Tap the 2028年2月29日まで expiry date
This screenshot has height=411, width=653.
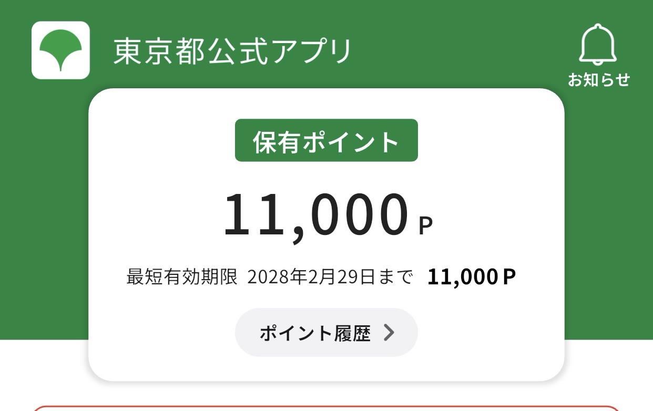[330, 277]
